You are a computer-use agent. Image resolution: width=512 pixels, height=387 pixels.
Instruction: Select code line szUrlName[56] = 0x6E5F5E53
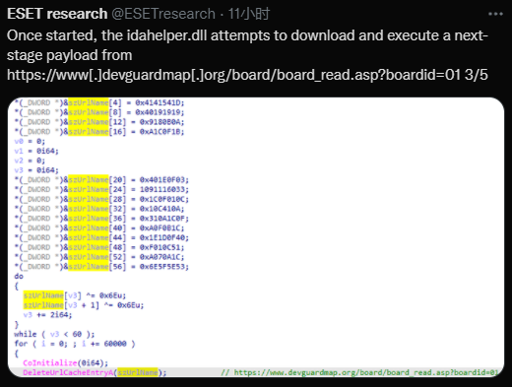(101, 267)
